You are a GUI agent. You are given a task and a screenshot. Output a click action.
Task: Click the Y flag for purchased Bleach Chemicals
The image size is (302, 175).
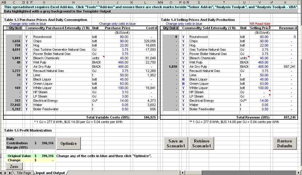click(27, 58)
